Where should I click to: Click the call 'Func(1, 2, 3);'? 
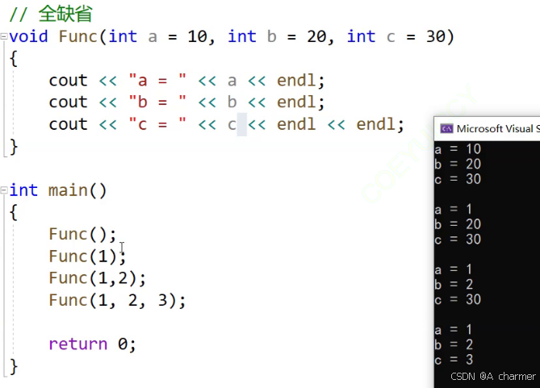[x=117, y=300]
